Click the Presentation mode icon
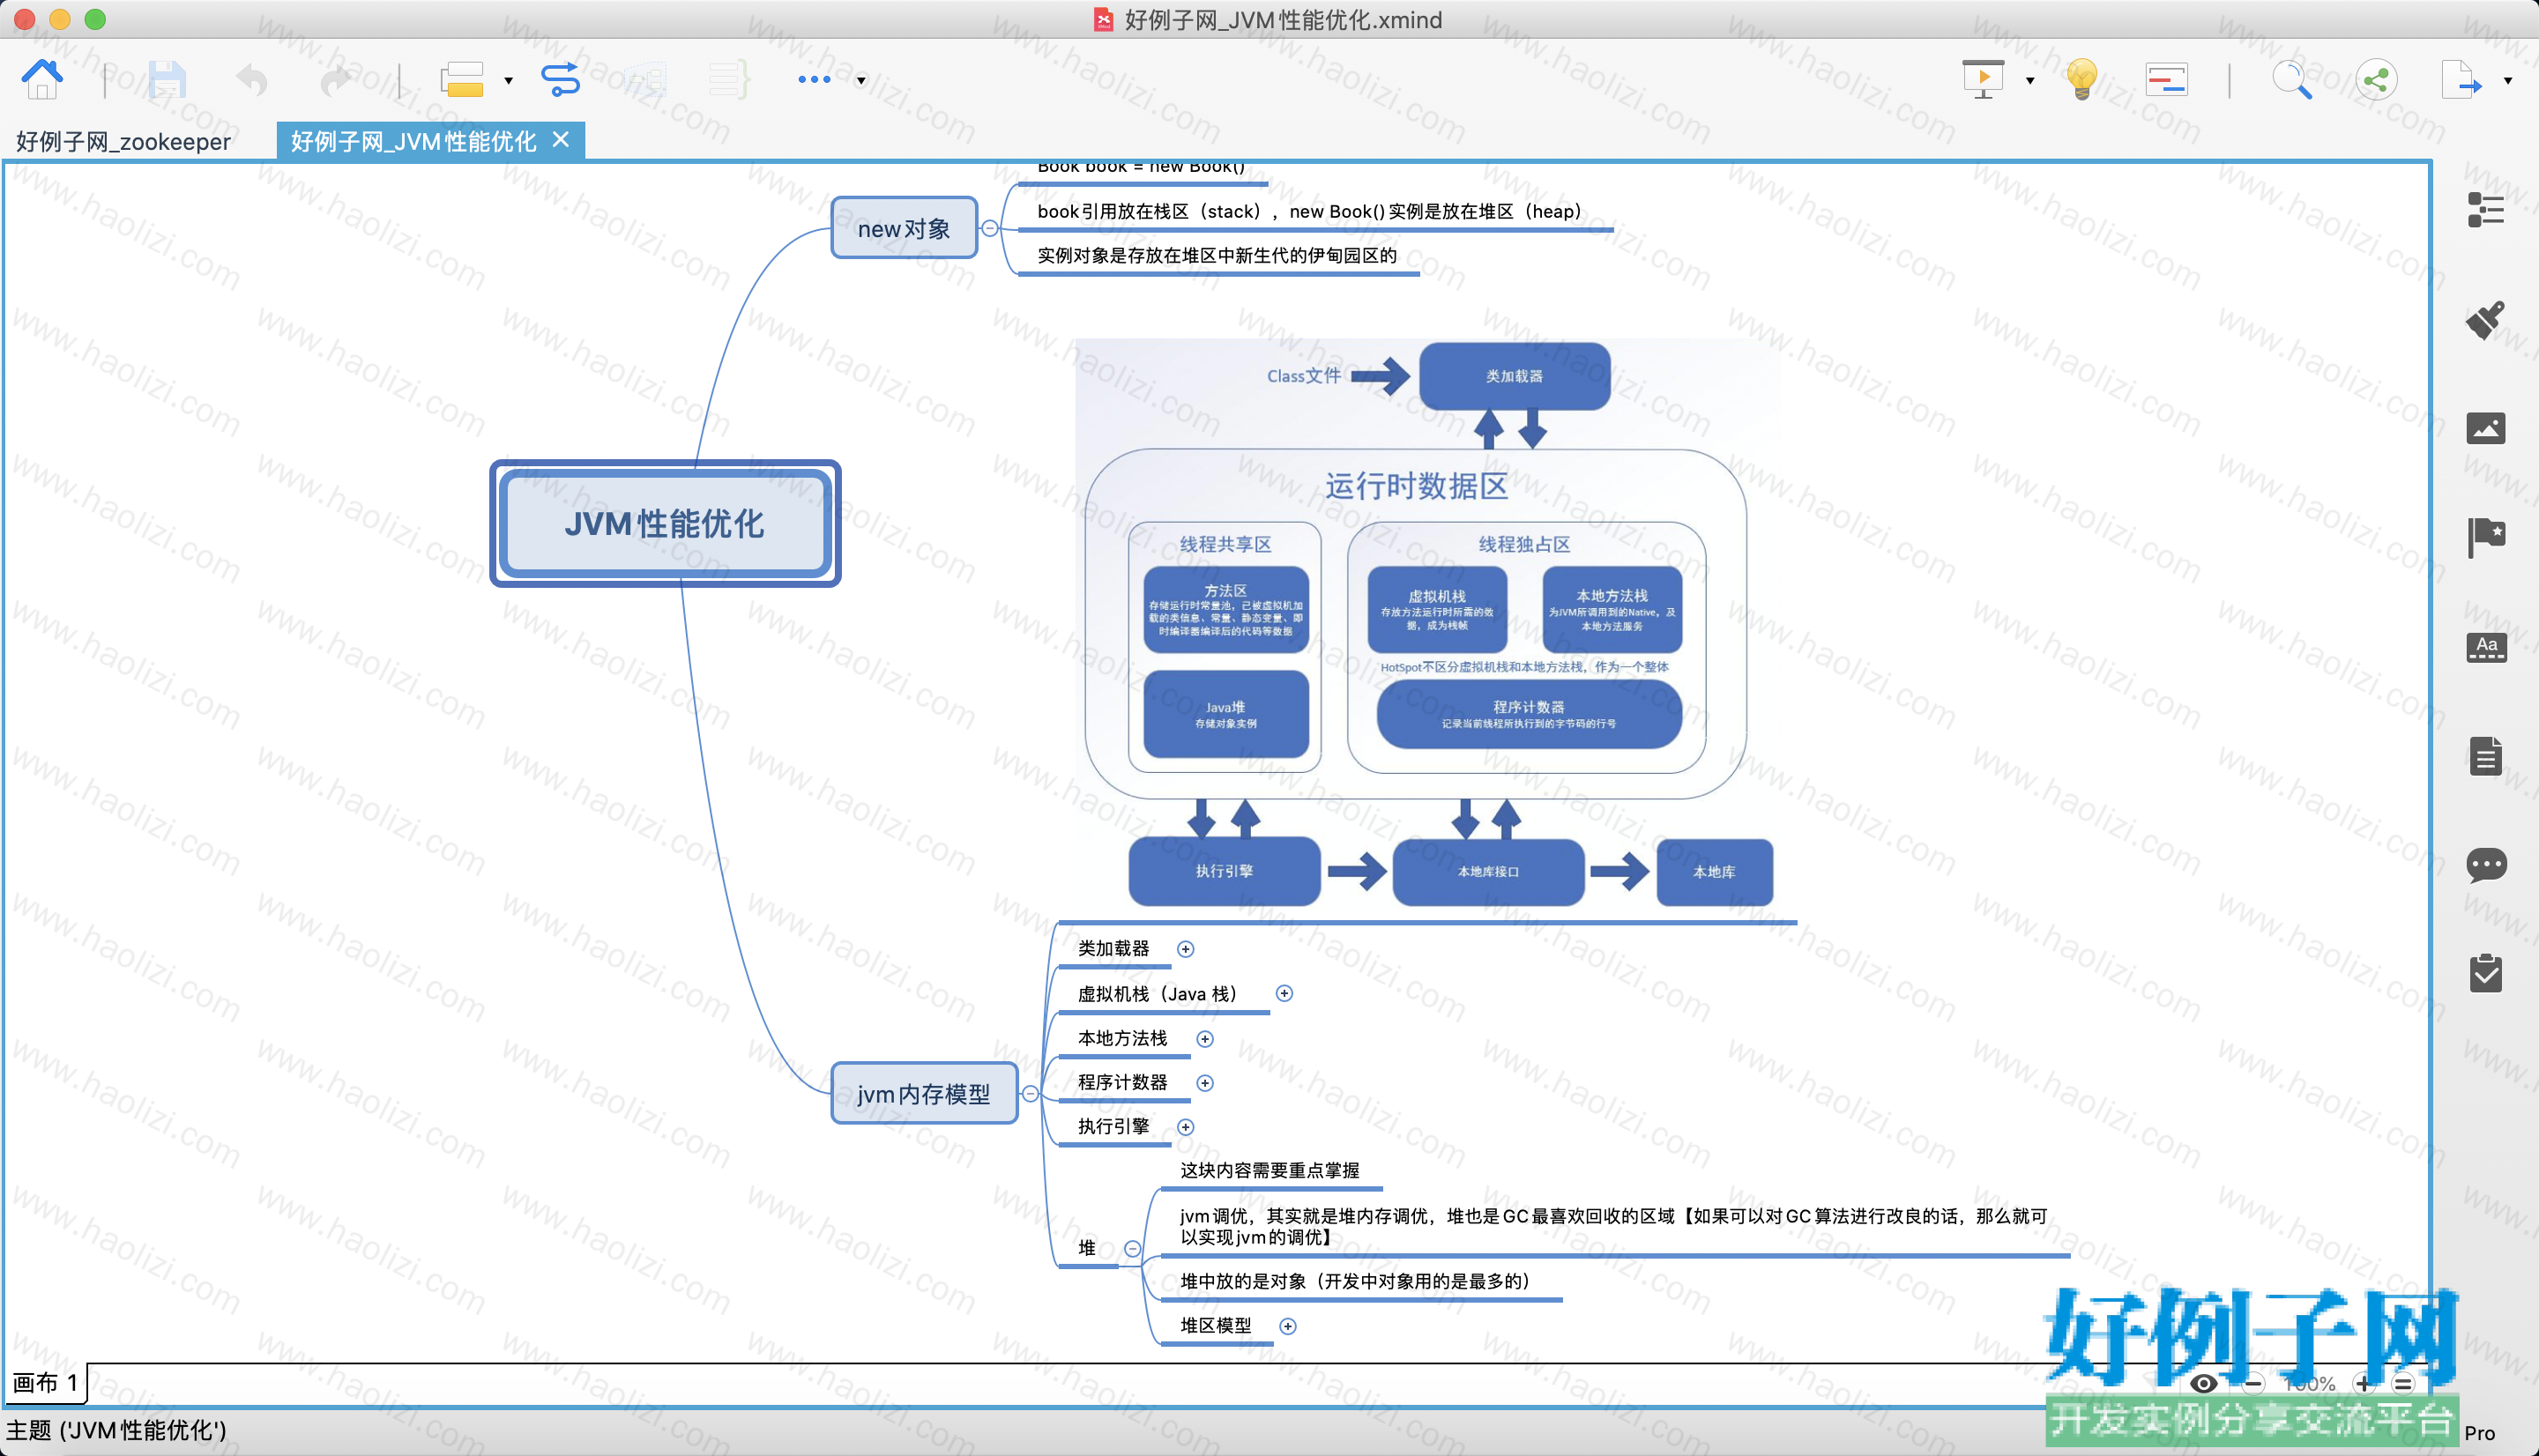 click(1983, 79)
